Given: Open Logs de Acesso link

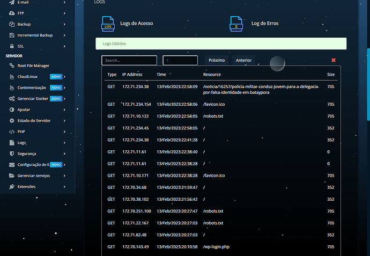Looking at the screenshot, I should coord(136,23).
